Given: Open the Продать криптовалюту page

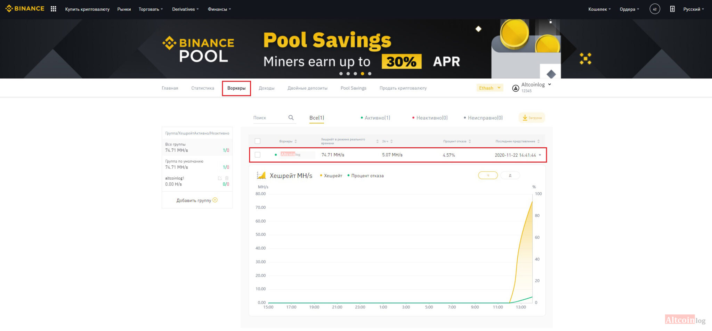Looking at the screenshot, I should [403, 88].
